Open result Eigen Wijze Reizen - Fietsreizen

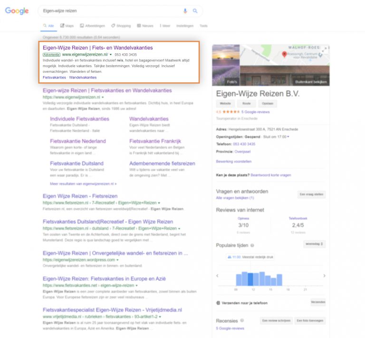click(80, 196)
